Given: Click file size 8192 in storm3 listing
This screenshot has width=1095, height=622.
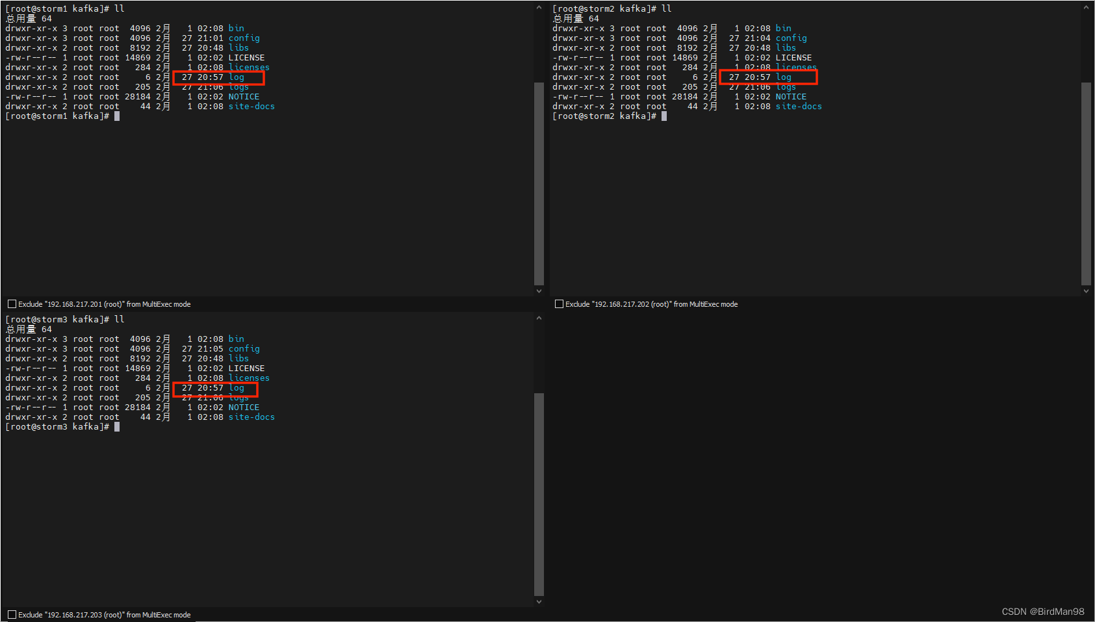Looking at the screenshot, I should [140, 359].
